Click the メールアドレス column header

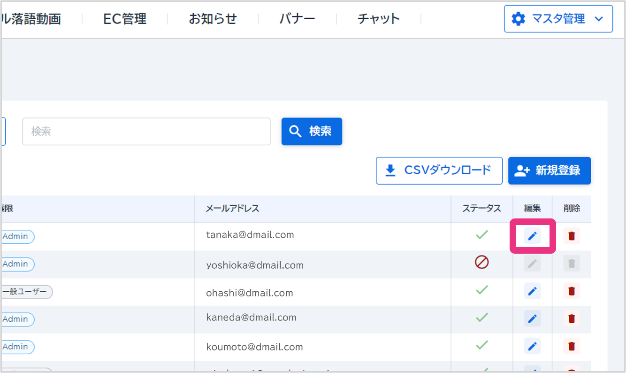[232, 209]
